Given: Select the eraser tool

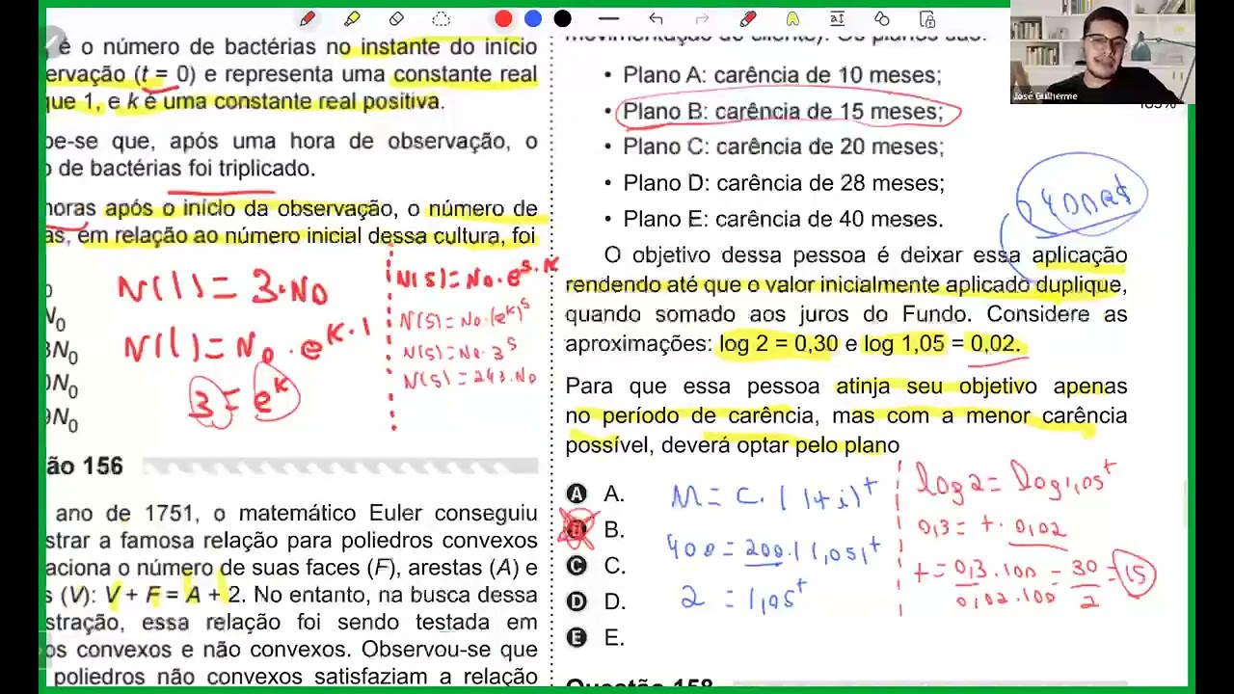Looking at the screenshot, I should click(x=396, y=18).
